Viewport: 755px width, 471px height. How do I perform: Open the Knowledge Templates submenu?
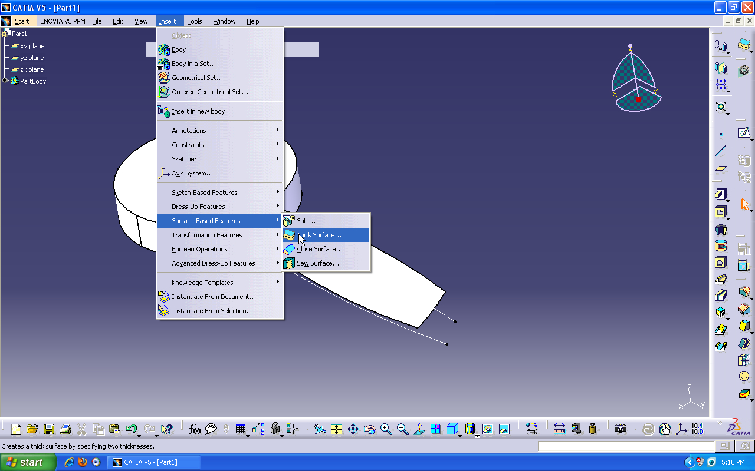219,283
